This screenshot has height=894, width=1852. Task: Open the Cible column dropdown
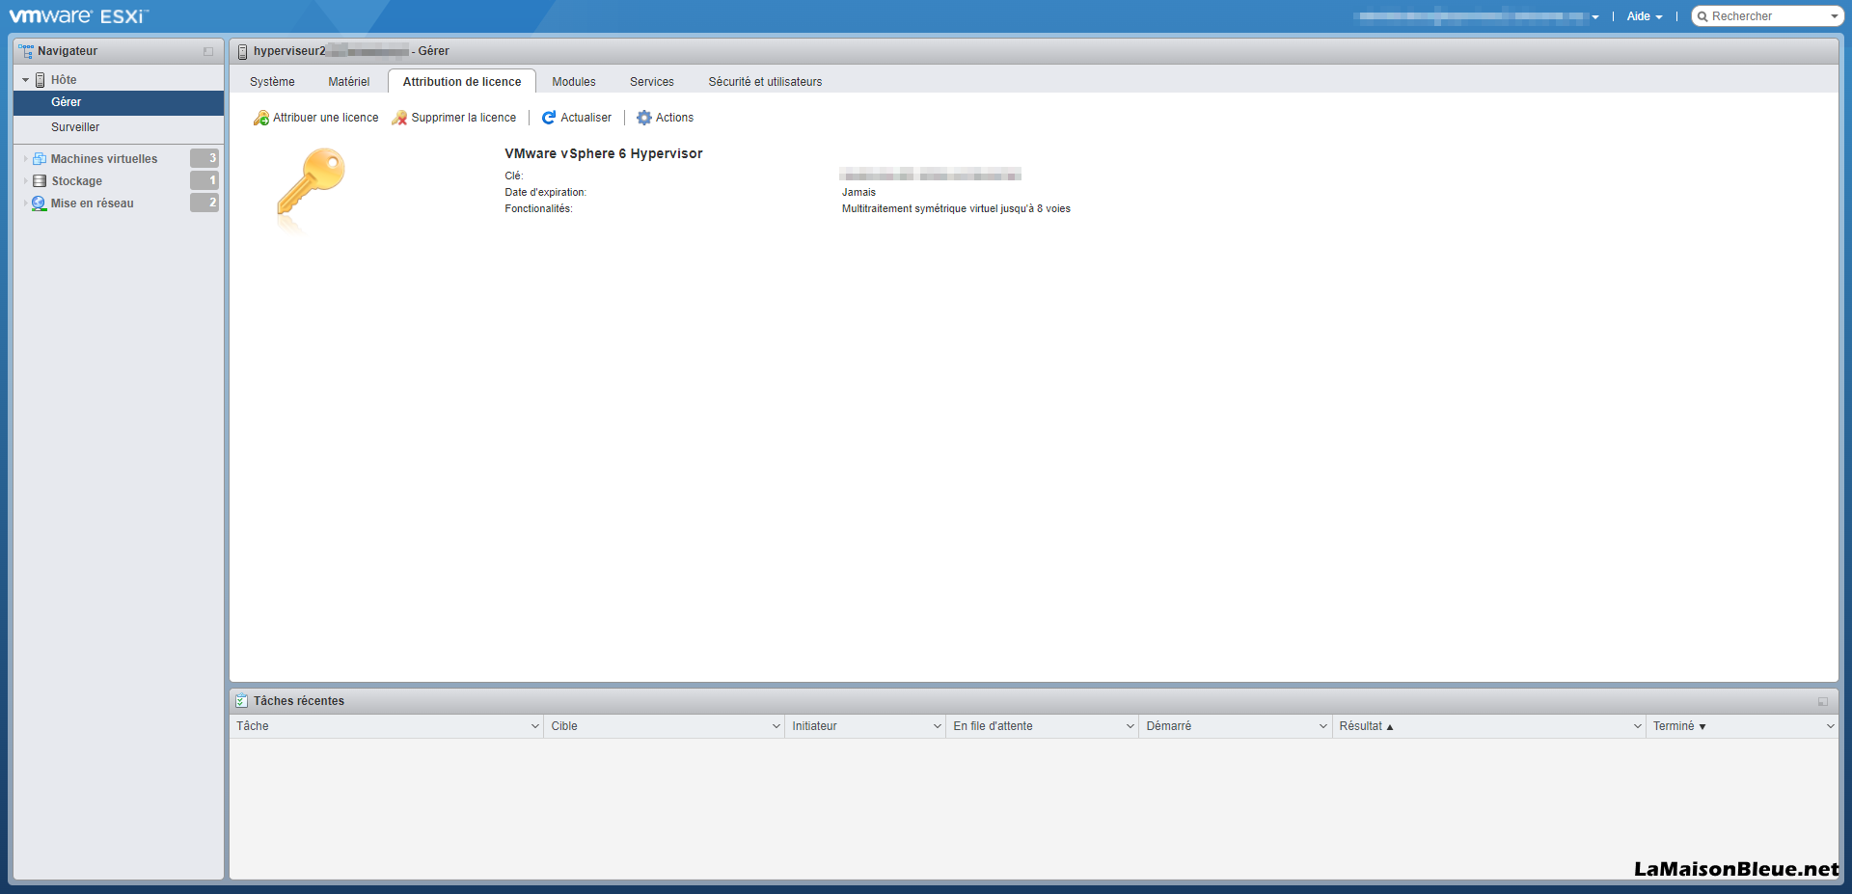tap(776, 726)
